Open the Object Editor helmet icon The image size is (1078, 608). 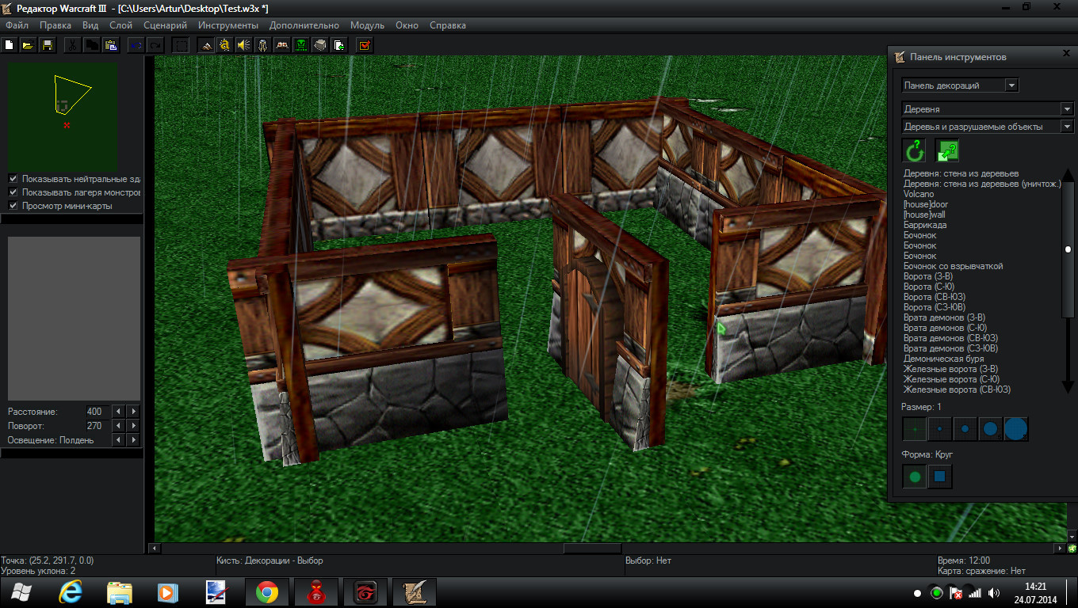[x=263, y=45]
